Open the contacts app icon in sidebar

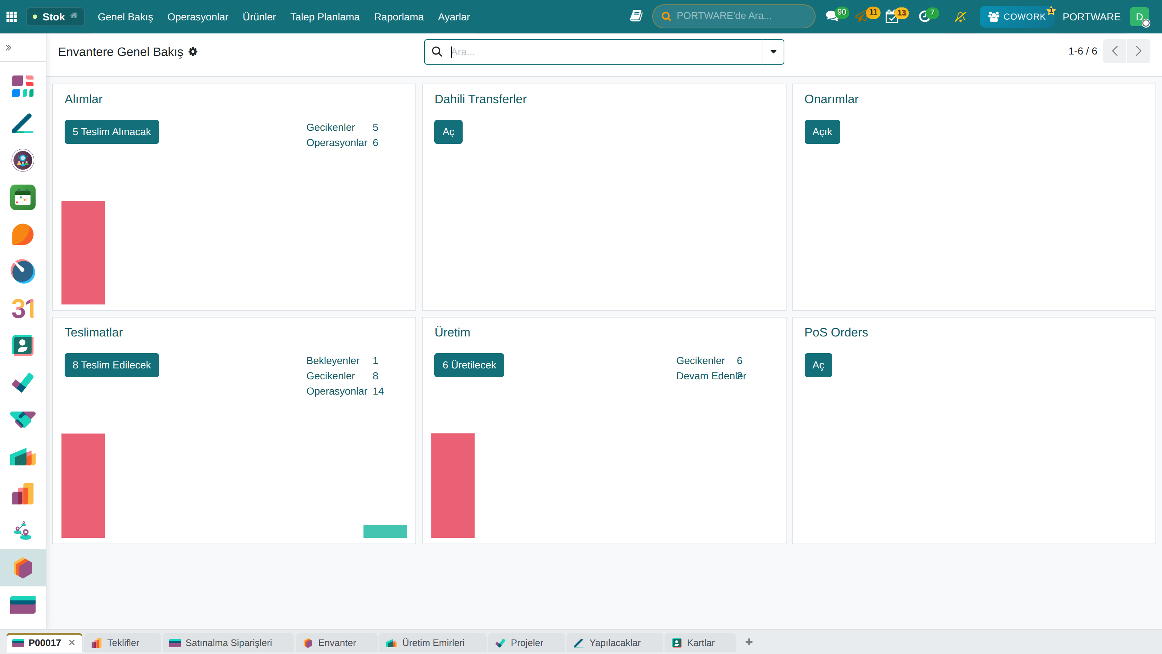coord(23,346)
